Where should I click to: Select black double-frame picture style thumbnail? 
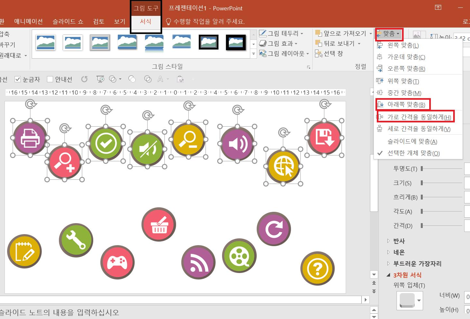[209, 42]
